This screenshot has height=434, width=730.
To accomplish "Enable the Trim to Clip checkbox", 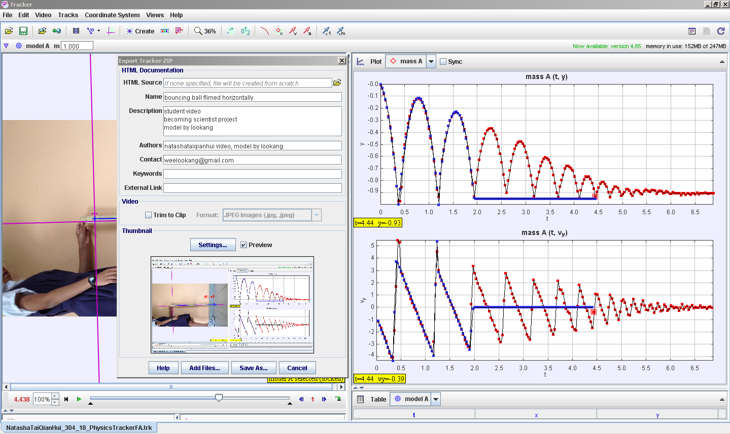I will 149,215.
